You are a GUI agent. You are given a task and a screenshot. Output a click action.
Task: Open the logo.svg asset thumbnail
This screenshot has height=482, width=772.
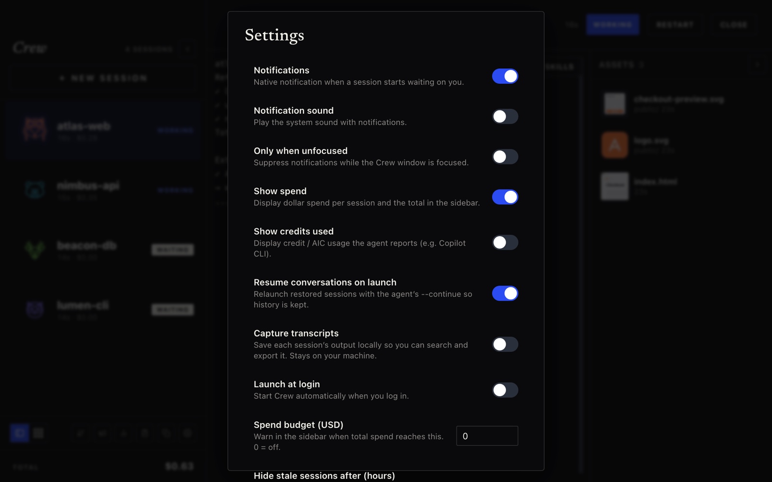coord(615,145)
